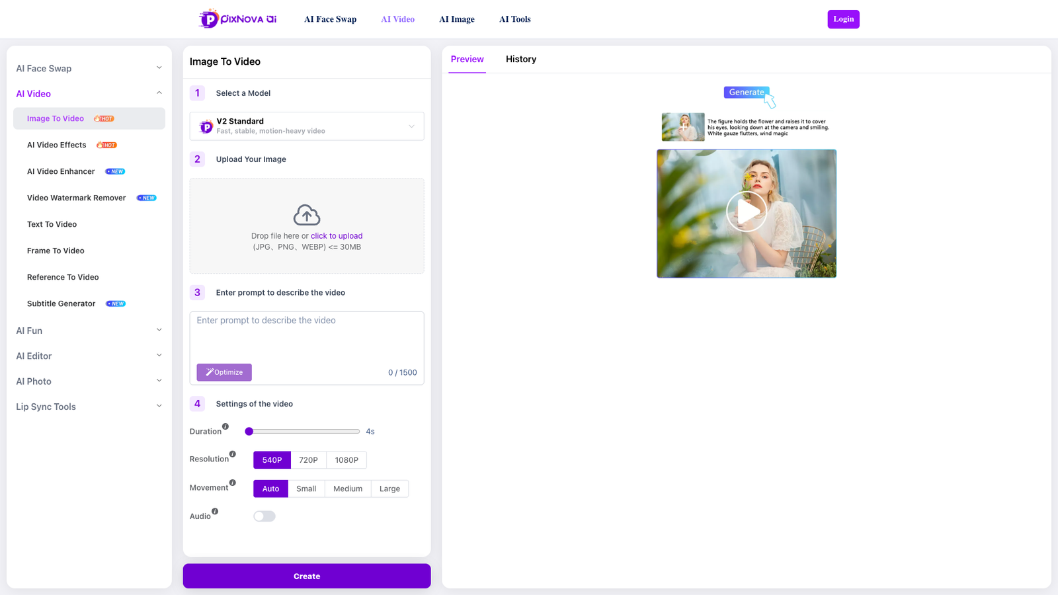This screenshot has height=595, width=1058.
Task: Collapse the AI Video sidebar section
Action: pos(89,94)
